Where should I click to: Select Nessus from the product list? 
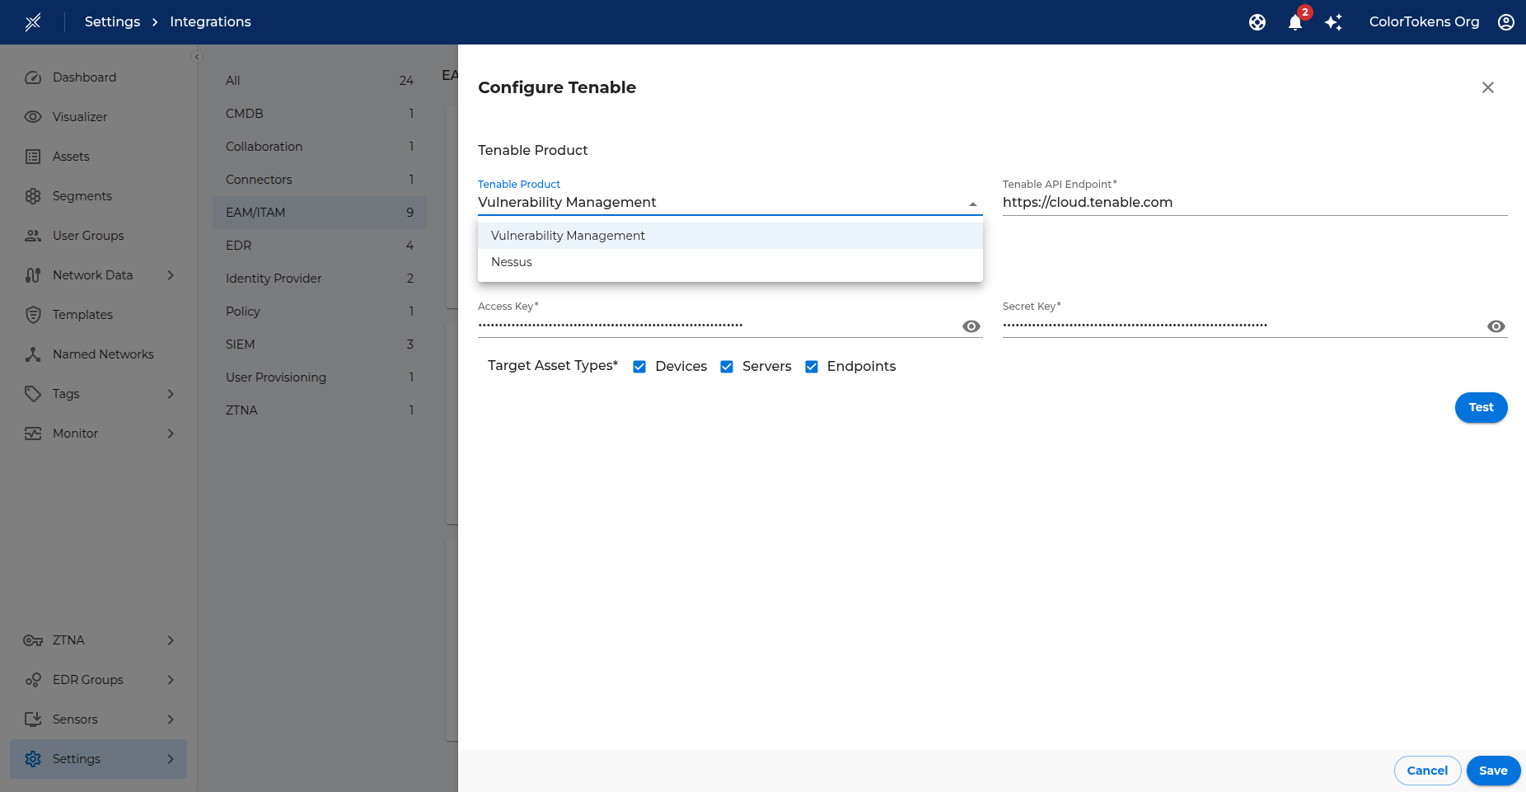point(512,262)
